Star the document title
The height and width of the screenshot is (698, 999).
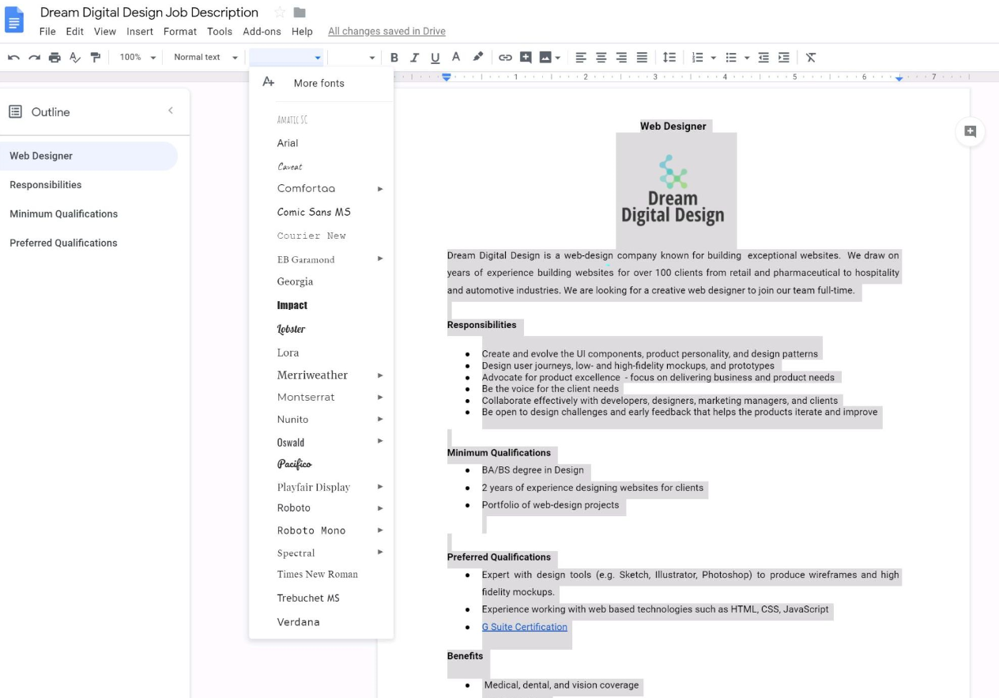(x=279, y=13)
